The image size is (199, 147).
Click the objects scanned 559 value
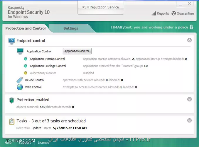43,107
